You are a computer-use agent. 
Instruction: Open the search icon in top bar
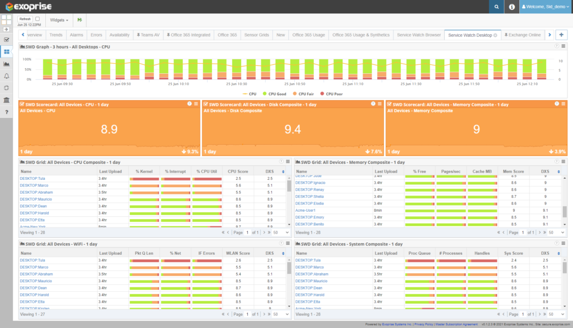(x=496, y=7)
